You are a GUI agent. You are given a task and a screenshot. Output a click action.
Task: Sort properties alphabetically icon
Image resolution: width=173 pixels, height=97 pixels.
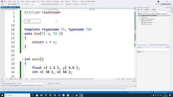tap(140, 52)
